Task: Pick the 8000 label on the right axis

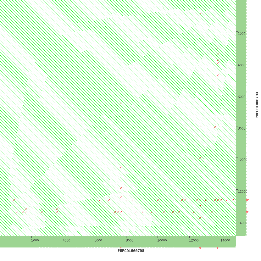Action: 242,128
